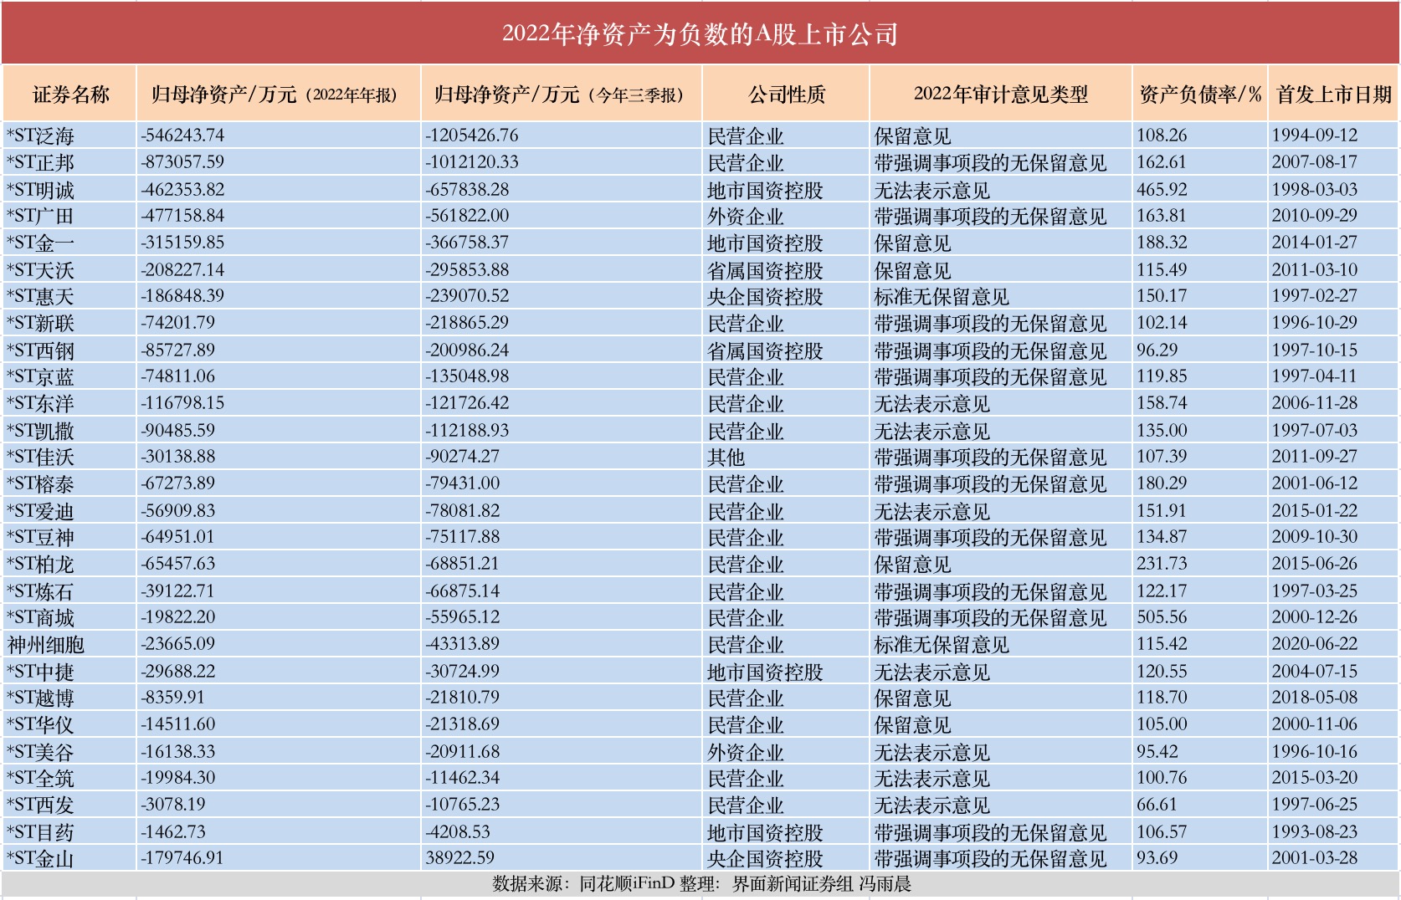Select "标准无保留意见" in the 神州细胞 row
Screen dimensions: 1401x900
click(x=942, y=645)
